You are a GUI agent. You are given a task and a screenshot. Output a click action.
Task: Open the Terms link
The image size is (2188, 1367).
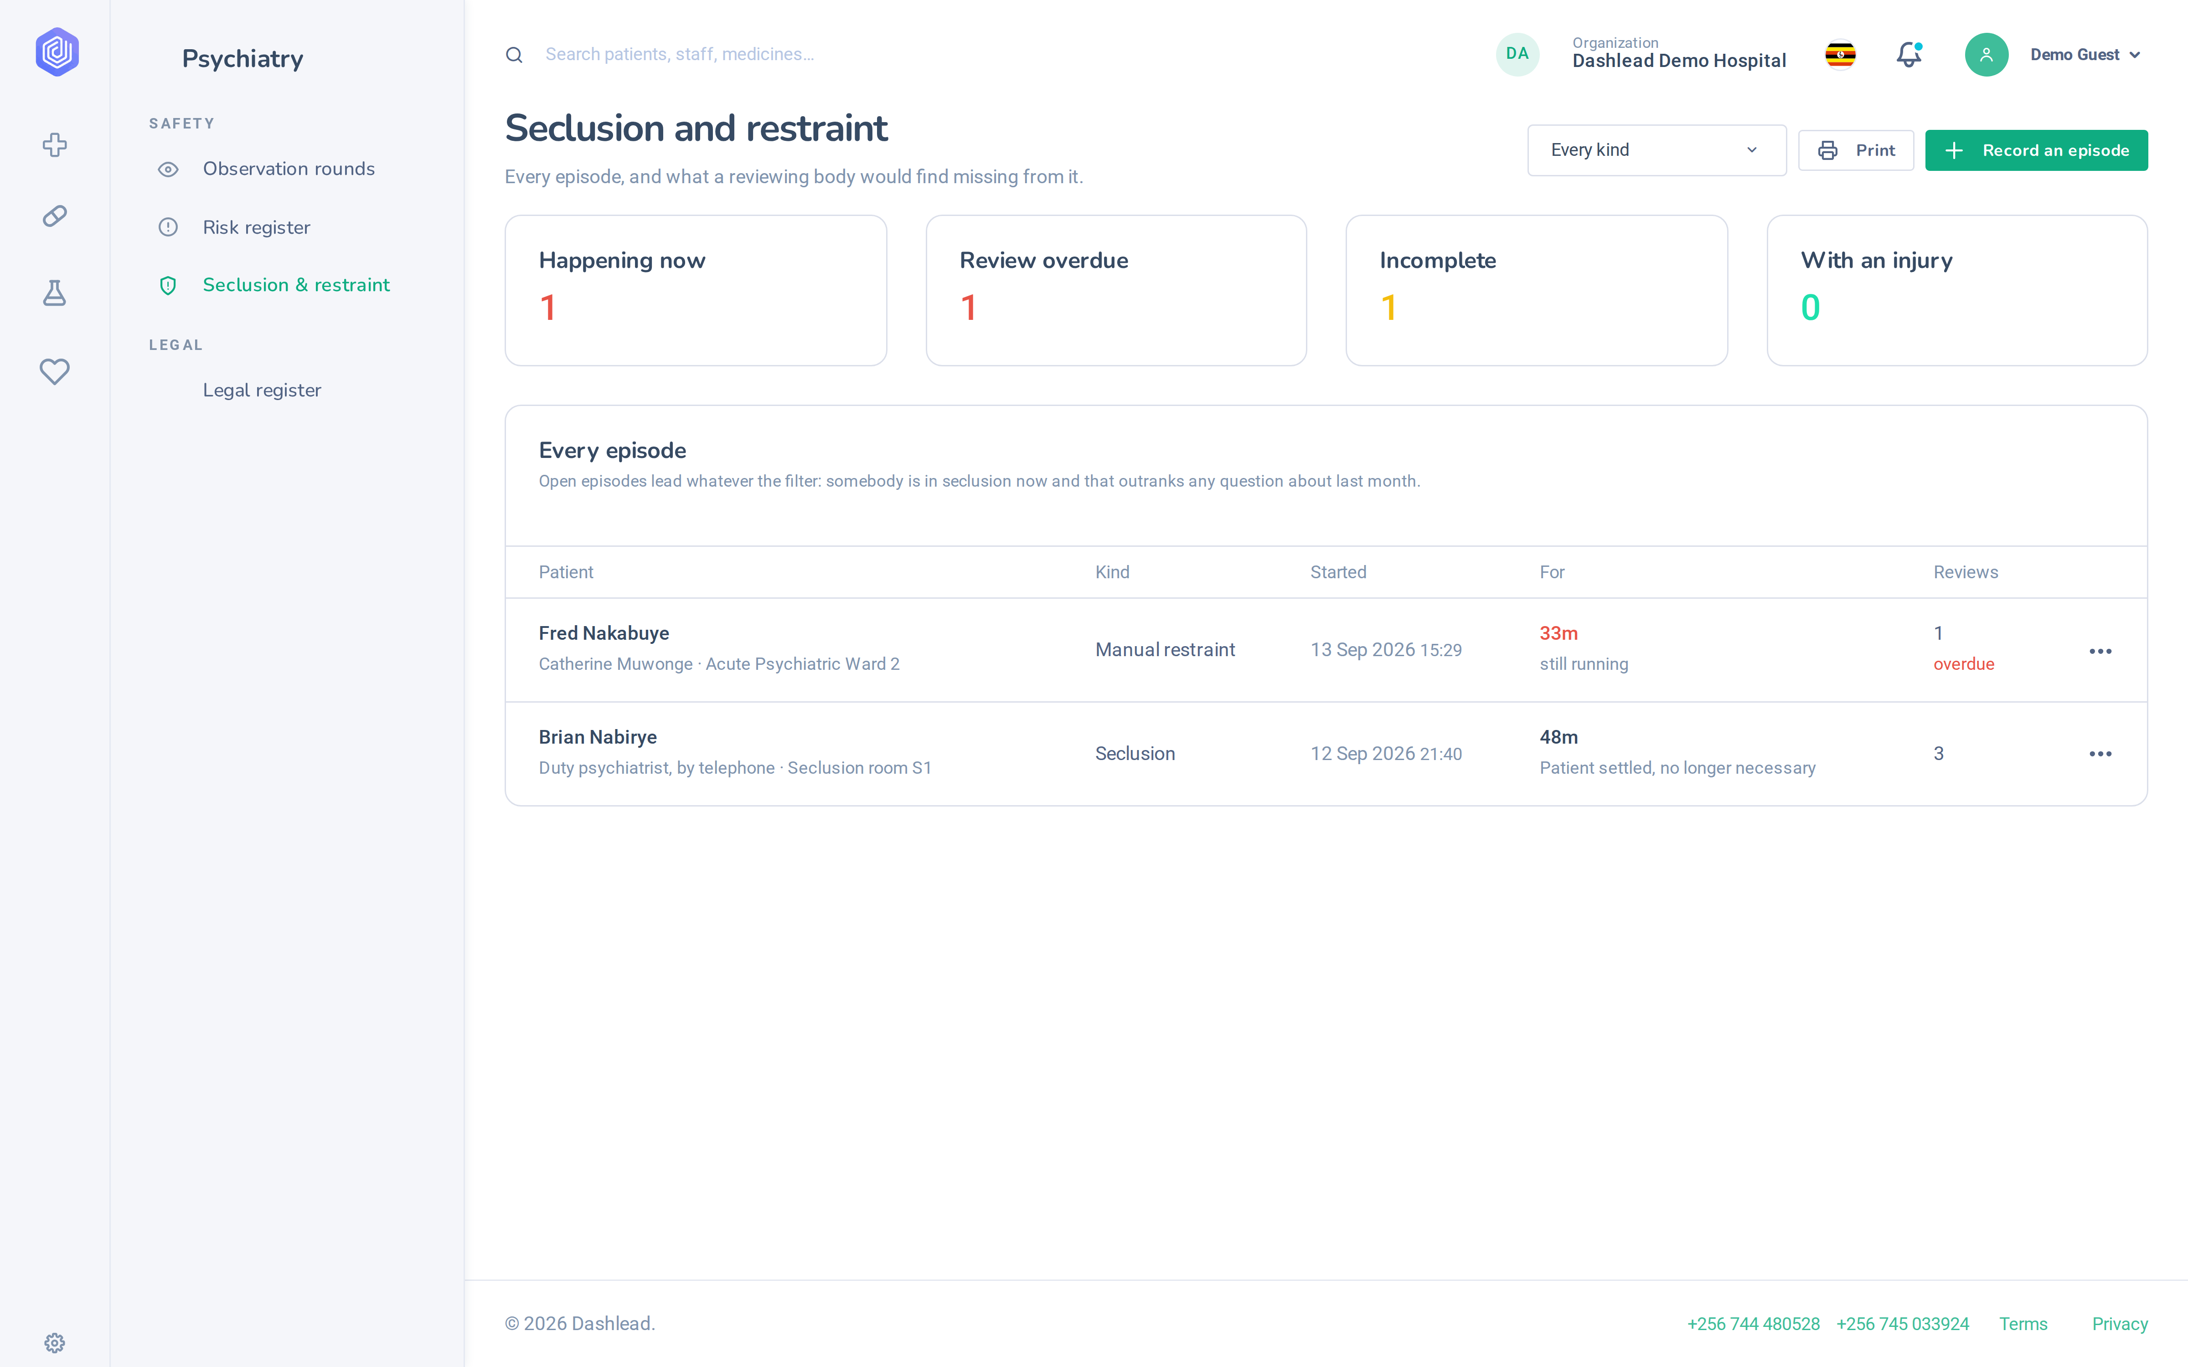pos(2023,1325)
